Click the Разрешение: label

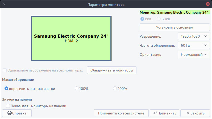pos(150,36)
